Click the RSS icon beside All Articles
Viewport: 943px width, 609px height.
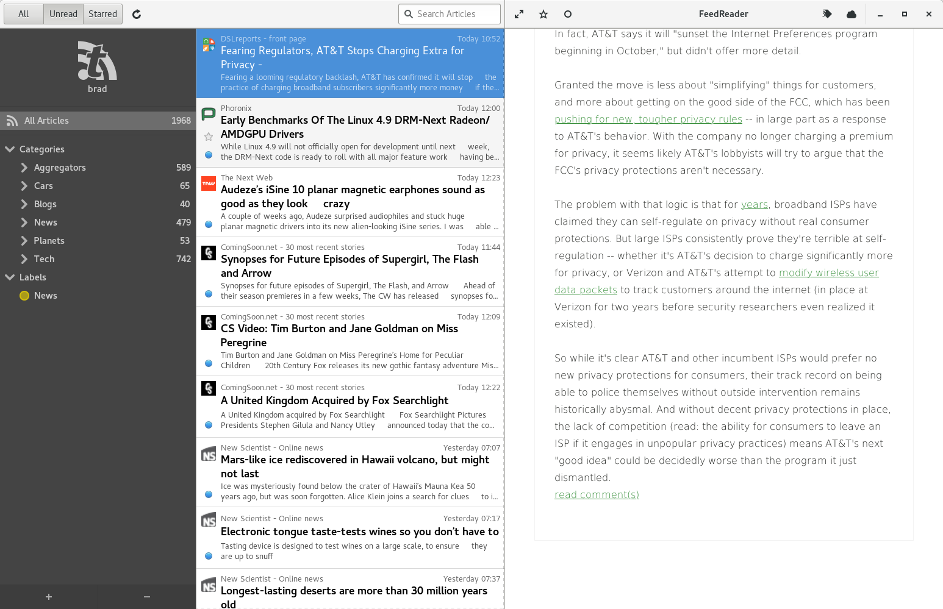[12, 121]
